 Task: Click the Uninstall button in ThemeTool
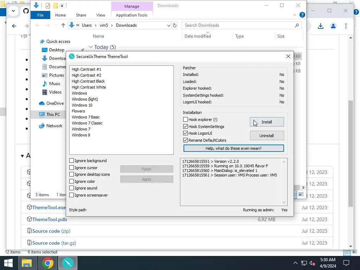267,136
